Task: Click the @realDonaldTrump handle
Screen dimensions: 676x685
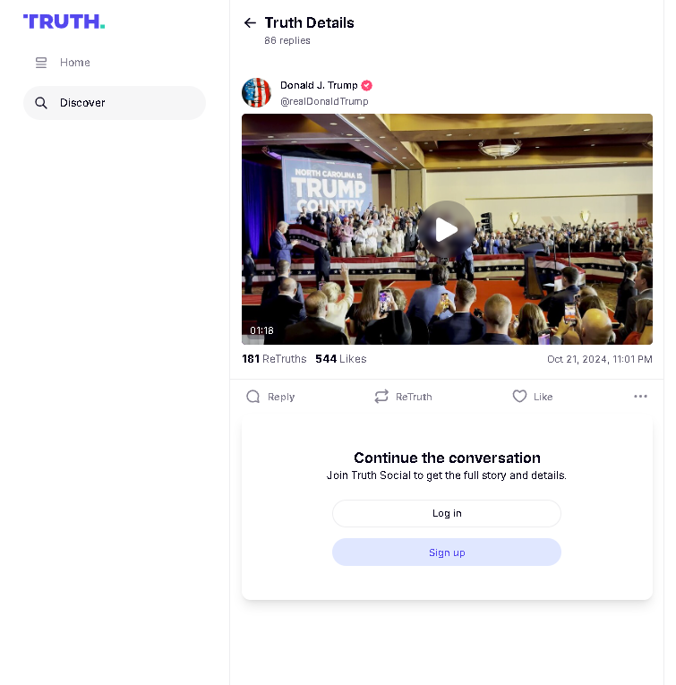Action: coord(324,101)
